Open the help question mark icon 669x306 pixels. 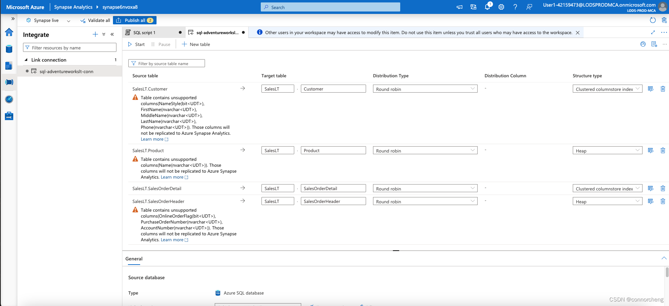515,7
